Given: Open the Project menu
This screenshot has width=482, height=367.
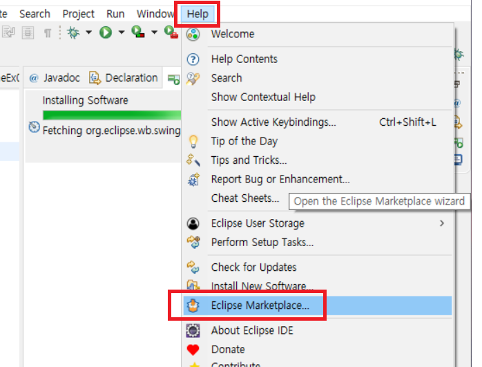Looking at the screenshot, I should tap(79, 14).
